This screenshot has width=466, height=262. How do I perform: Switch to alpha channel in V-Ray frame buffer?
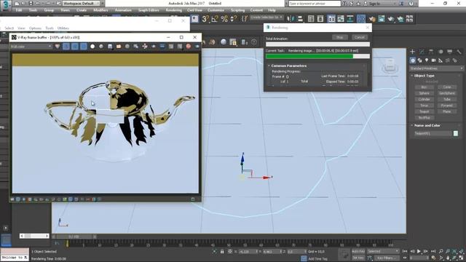92,47
